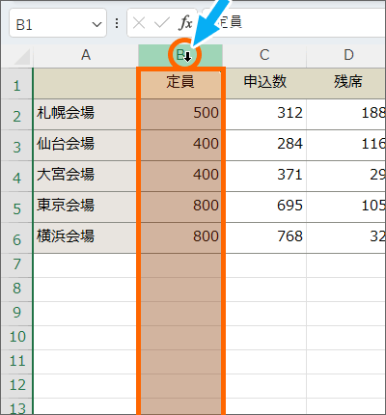Click the cell with value 284
The image size is (386, 415).
tap(264, 145)
